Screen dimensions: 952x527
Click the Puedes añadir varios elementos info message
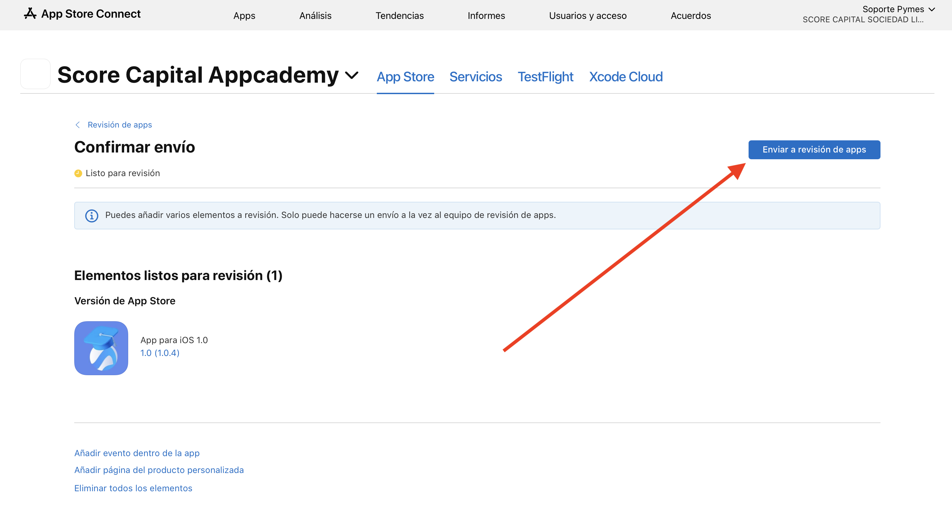330,215
